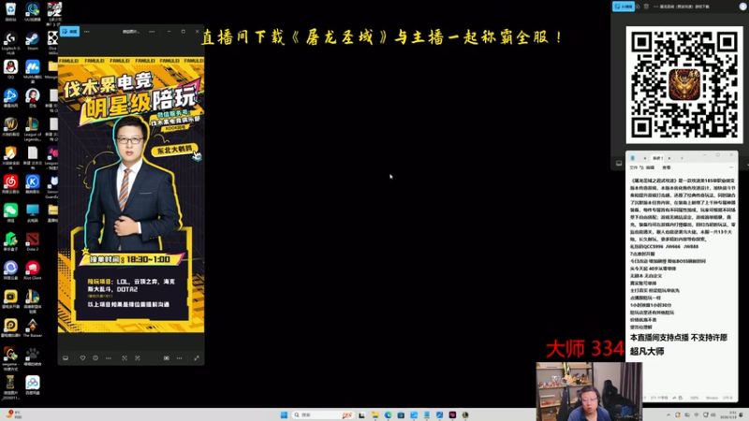Open the File menu in Notepad
Viewport: 749px width, 421px height.
coord(633,167)
